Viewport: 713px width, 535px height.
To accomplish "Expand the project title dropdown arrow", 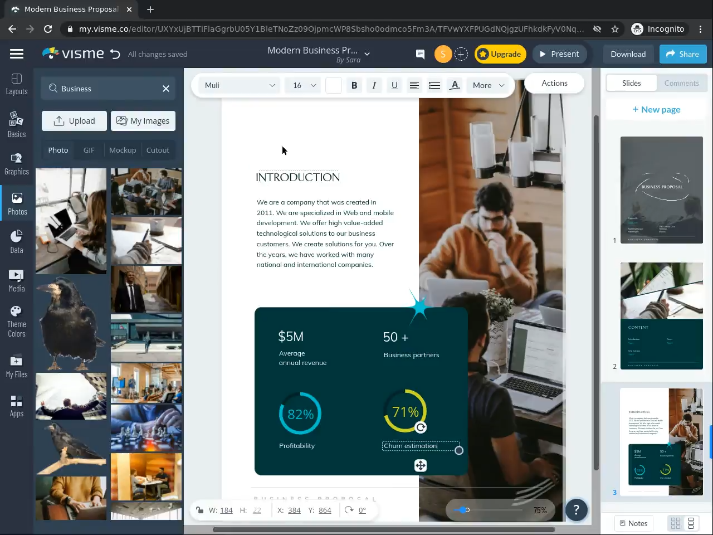I will pos(367,54).
